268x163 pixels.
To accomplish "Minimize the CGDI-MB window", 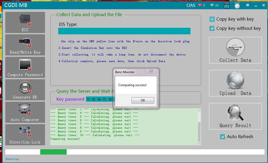I will click(x=256, y=5).
